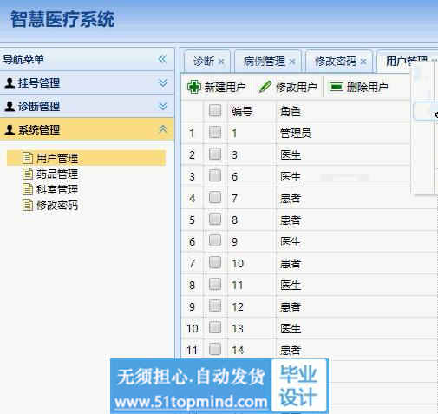Tick the checkbox for the 管理员 row
Screen dimensions: 438x414
coord(215,133)
